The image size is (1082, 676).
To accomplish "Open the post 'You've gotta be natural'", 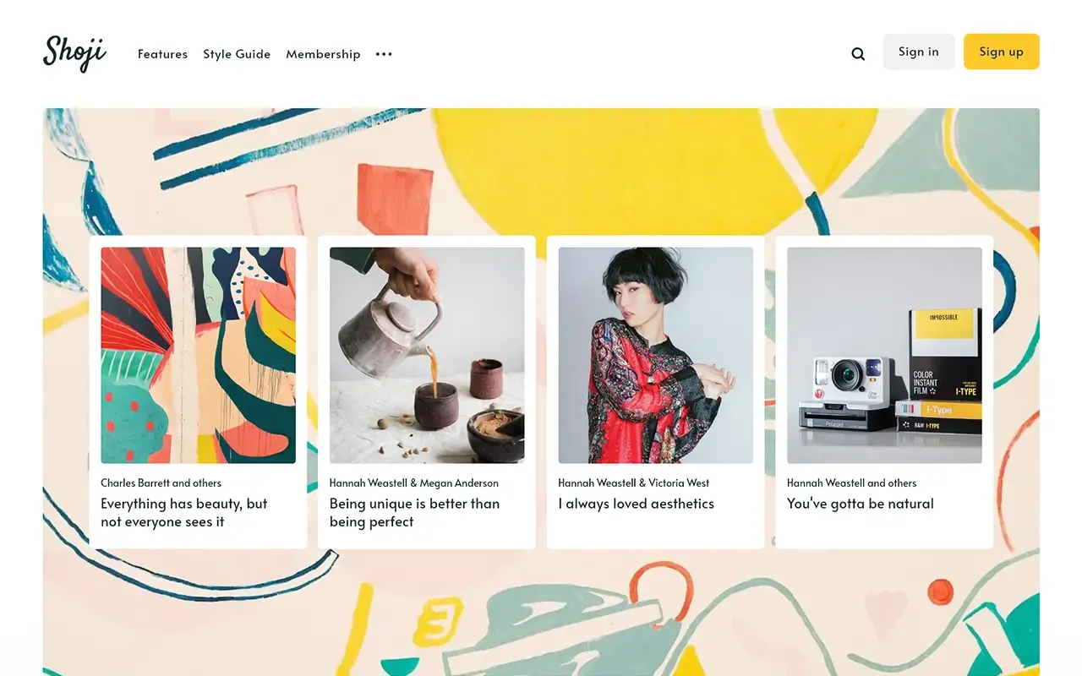I will 860,503.
